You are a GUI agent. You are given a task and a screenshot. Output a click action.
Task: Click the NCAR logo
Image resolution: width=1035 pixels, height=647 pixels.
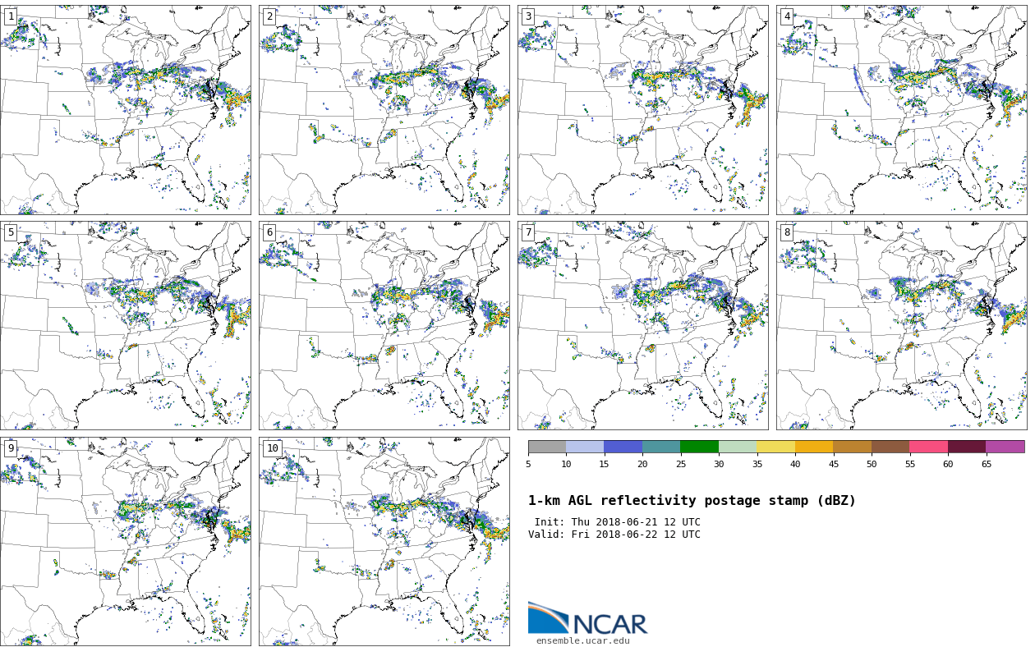[587, 619]
